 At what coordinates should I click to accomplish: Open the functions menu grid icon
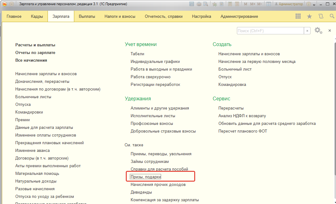click(298, 16)
